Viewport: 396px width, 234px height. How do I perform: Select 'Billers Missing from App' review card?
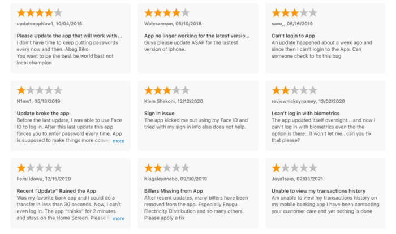coord(198,193)
